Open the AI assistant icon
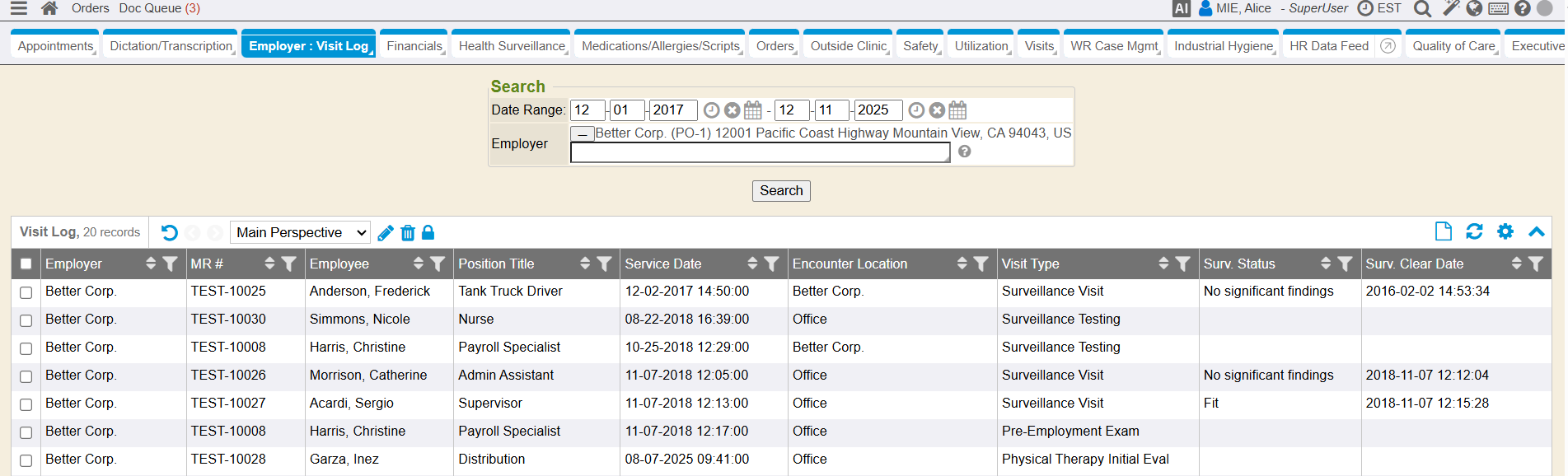Screen dimensions: 1568x476 point(1181,8)
